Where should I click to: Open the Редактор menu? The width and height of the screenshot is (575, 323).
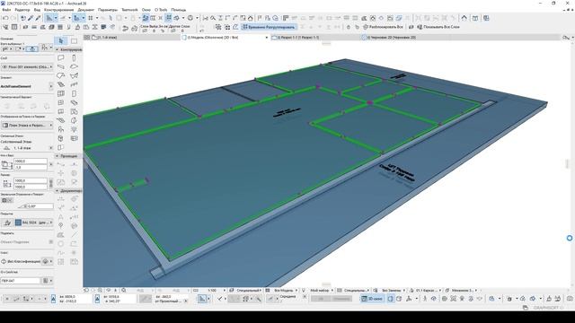pos(22,10)
